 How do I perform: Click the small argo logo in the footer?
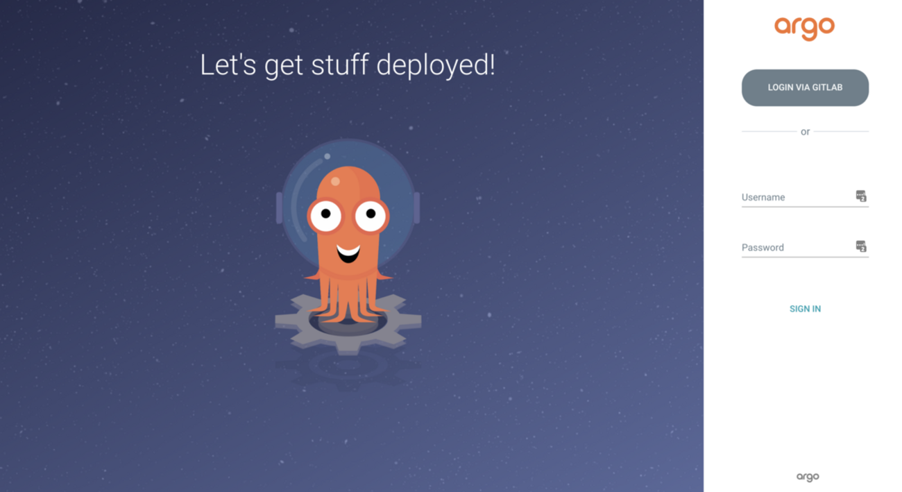[x=808, y=477]
